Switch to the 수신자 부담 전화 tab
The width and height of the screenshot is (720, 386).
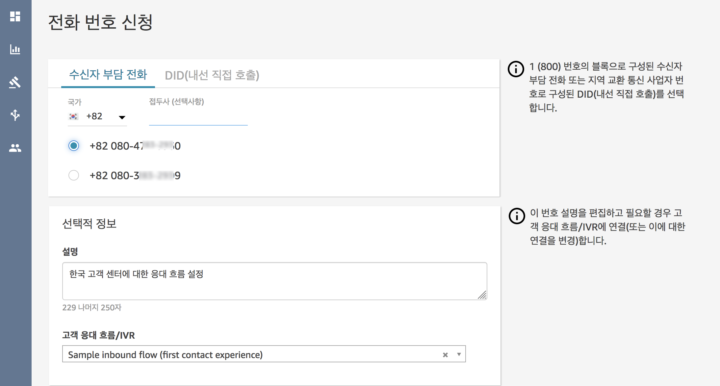coord(108,75)
